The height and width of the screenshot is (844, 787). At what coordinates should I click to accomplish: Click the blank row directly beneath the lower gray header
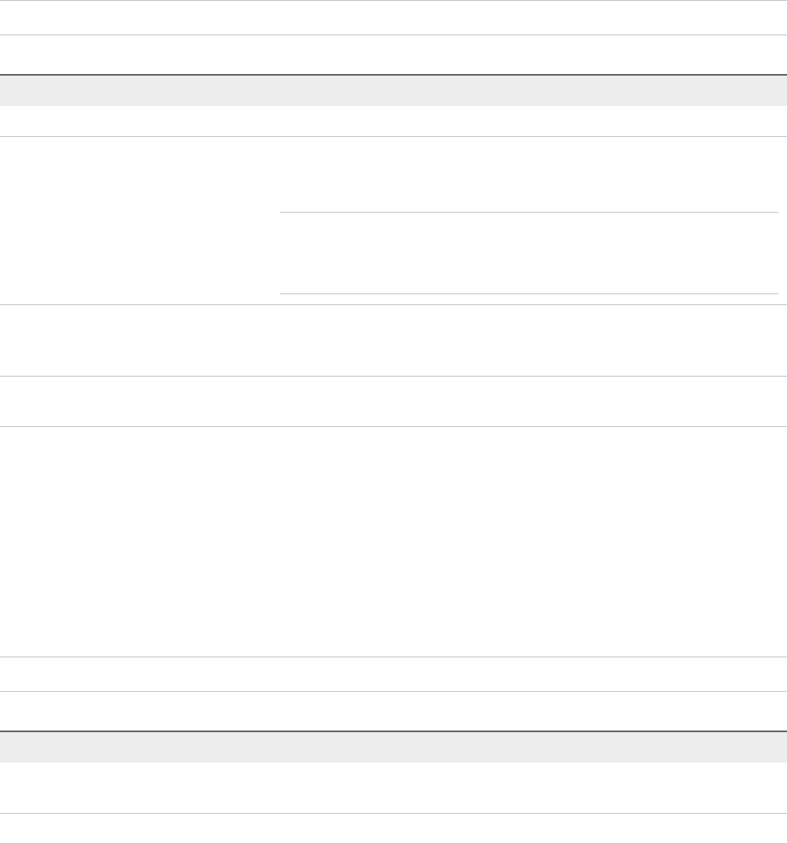pyautogui.click(x=393, y=788)
